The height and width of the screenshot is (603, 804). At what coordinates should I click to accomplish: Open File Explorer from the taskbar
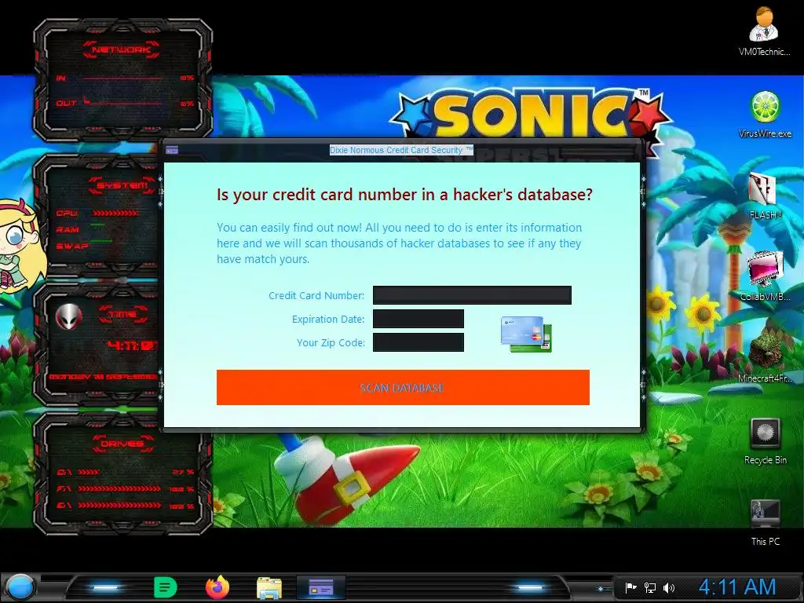tap(269, 588)
